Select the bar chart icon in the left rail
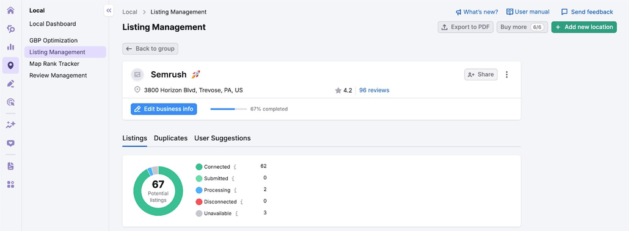The height and width of the screenshot is (231, 629). [10, 47]
